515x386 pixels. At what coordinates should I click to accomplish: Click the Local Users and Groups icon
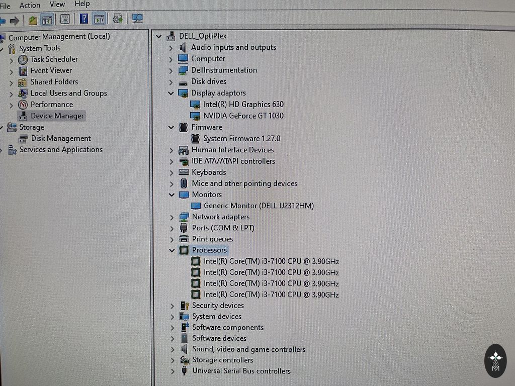23,93
